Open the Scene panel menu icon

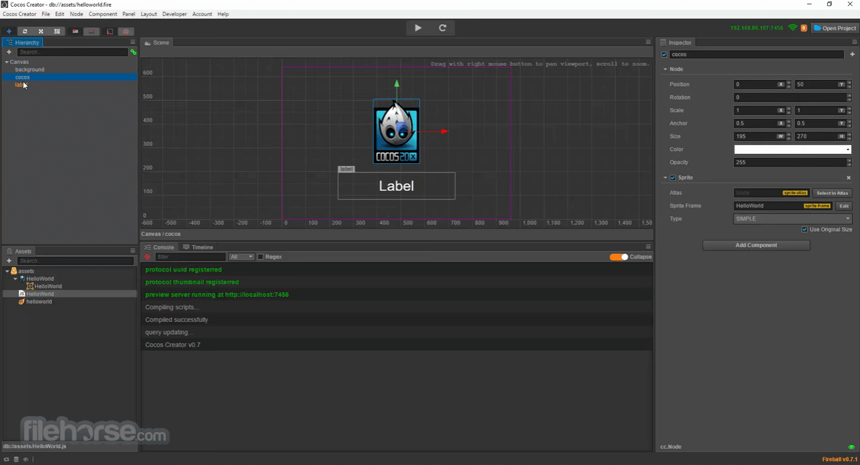tap(648, 42)
